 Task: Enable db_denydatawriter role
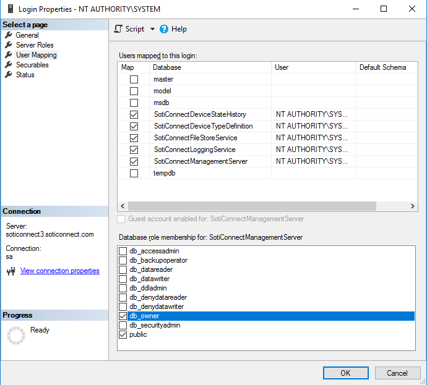coord(123,307)
